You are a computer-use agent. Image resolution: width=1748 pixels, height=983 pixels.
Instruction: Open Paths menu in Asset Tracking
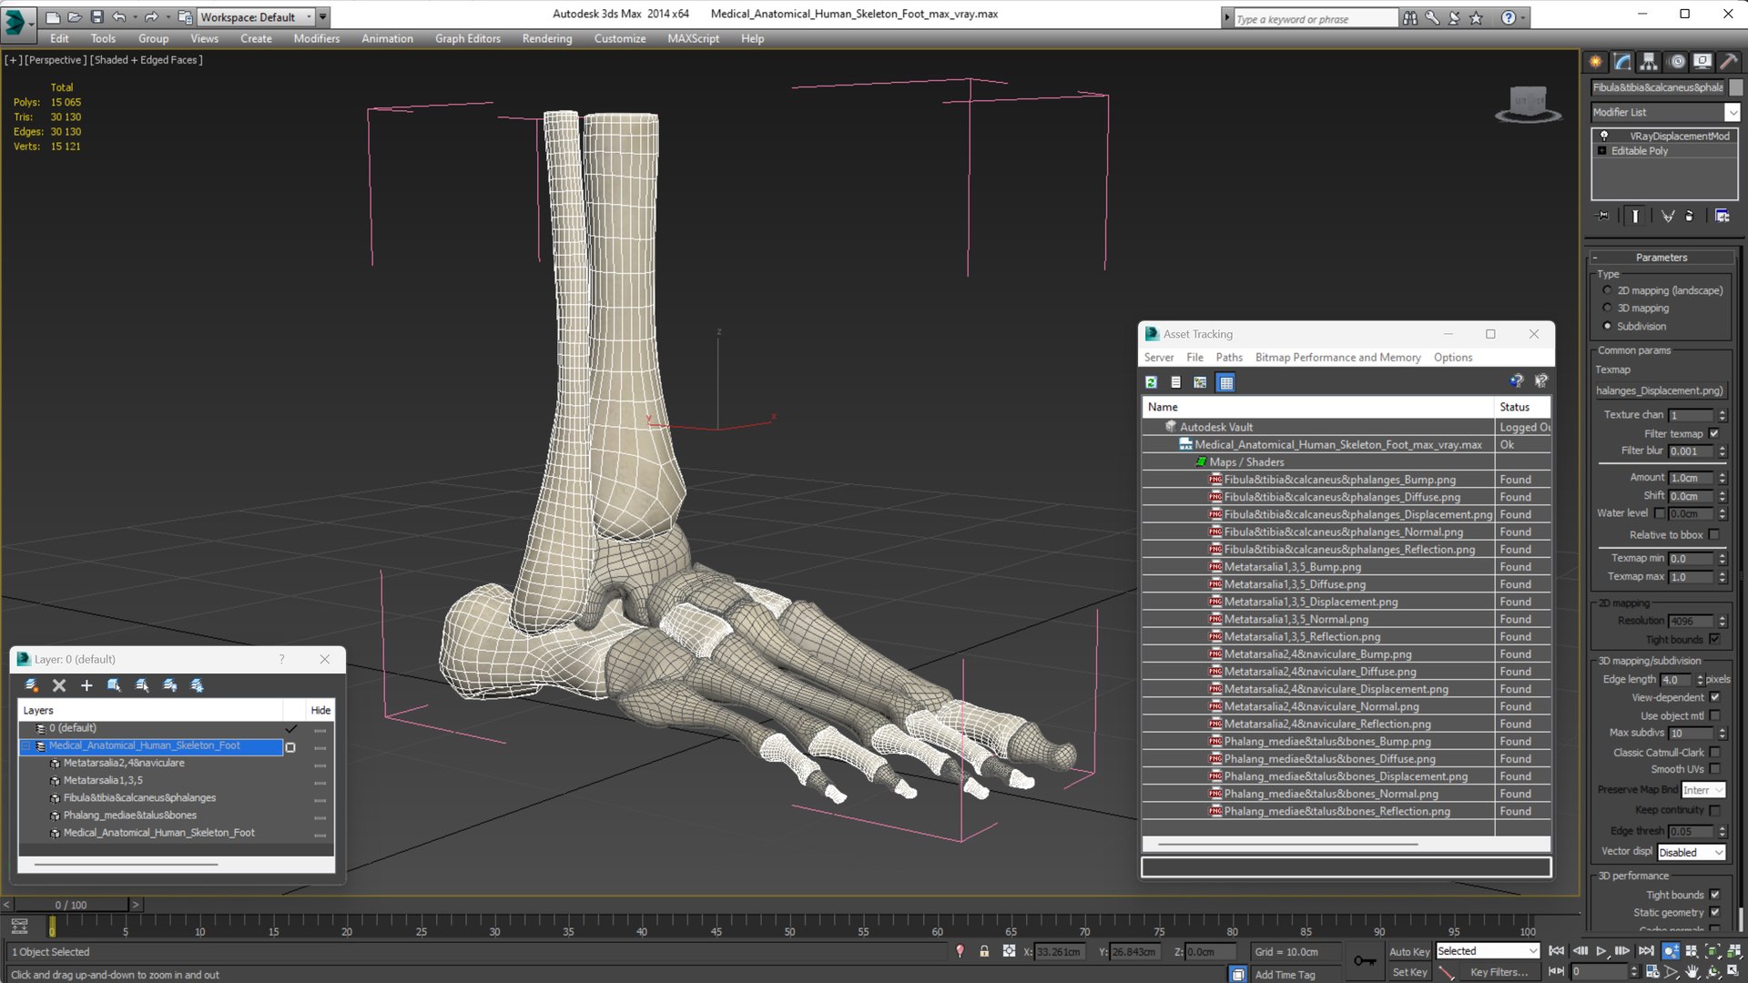1229,358
